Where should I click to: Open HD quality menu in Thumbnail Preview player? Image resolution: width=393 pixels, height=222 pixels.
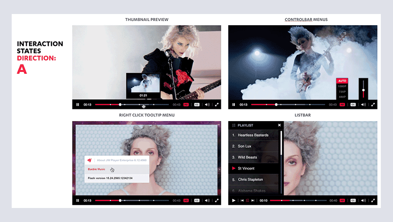[x=186, y=105]
